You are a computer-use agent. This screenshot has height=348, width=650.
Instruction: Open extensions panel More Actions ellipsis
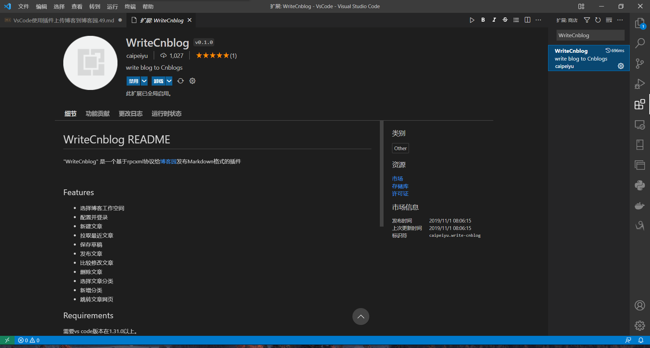[620, 20]
